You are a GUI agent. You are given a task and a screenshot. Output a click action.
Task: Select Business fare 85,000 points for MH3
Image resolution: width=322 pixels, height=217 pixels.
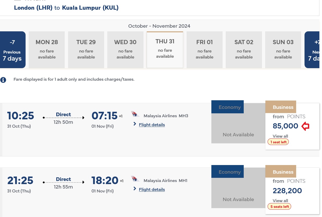click(285, 126)
